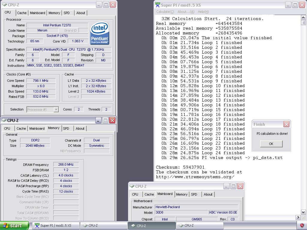Click the DRAM Frequency value 266.0 MHz
This screenshot has height=230, width=307.
(66, 165)
